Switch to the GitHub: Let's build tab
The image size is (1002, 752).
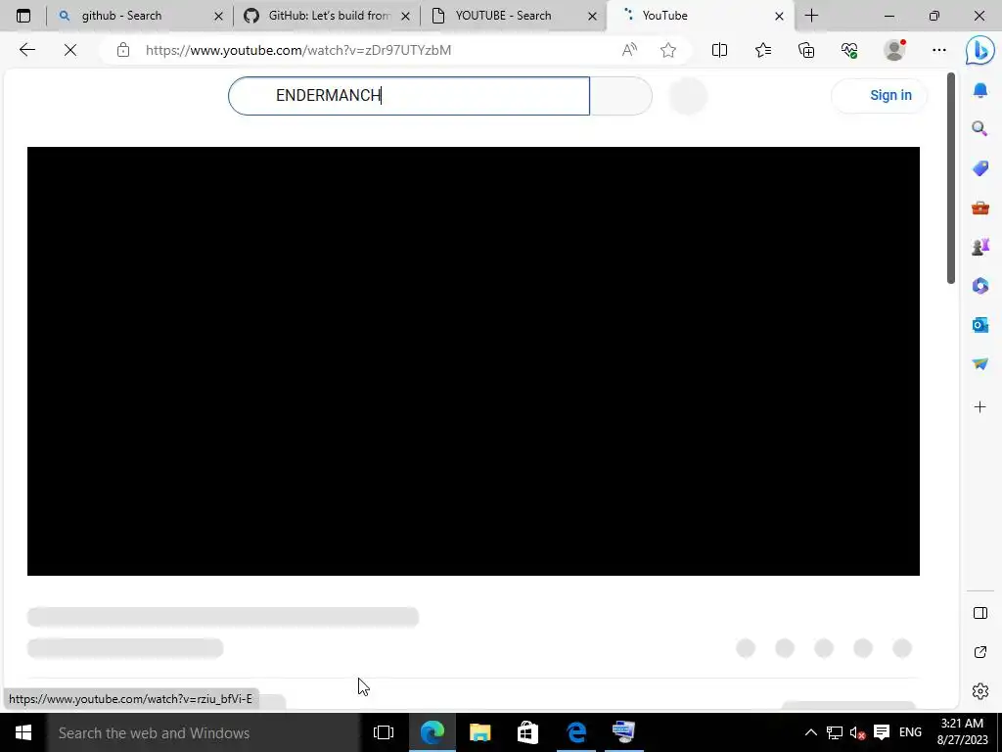(x=327, y=16)
